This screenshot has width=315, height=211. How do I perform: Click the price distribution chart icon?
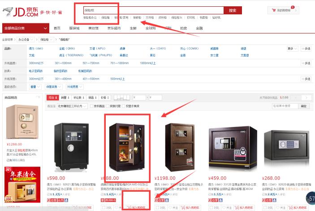coord(122,98)
